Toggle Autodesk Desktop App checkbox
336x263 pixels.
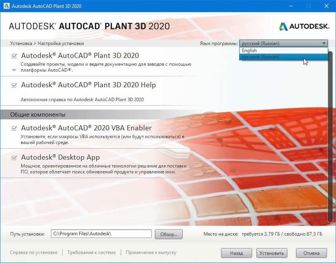coord(14,158)
